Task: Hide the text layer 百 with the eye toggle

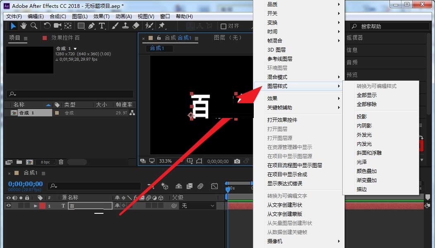Action: 8,205
